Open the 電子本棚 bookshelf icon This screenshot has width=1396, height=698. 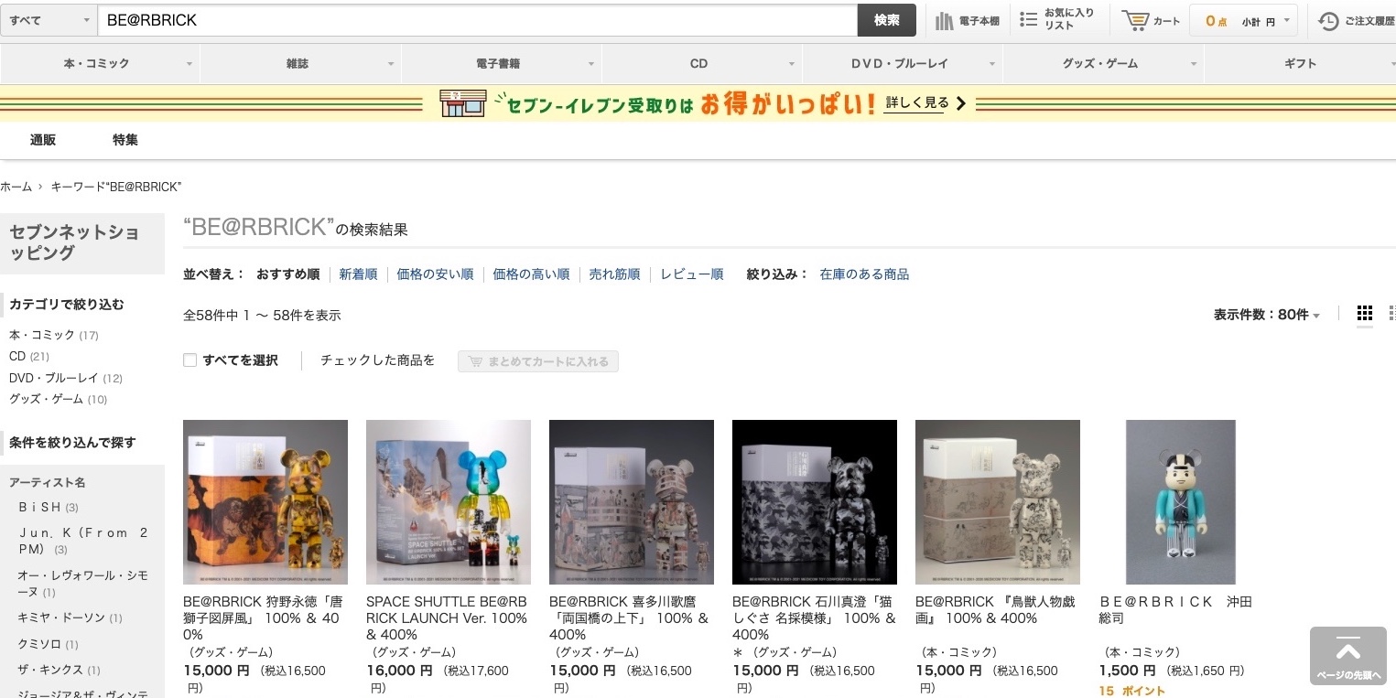945,20
